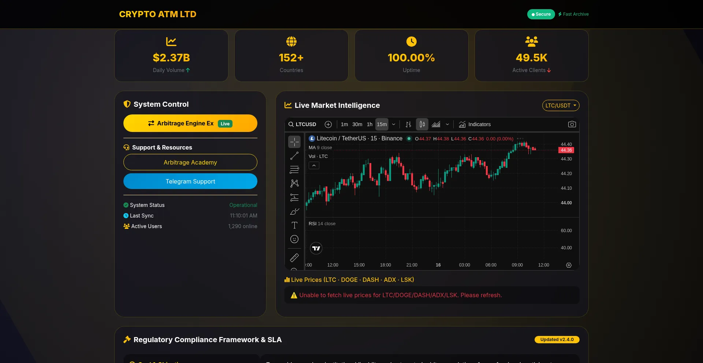Select the crosshair cursor tool
This screenshot has height=363, width=703.
pos(294,142)
